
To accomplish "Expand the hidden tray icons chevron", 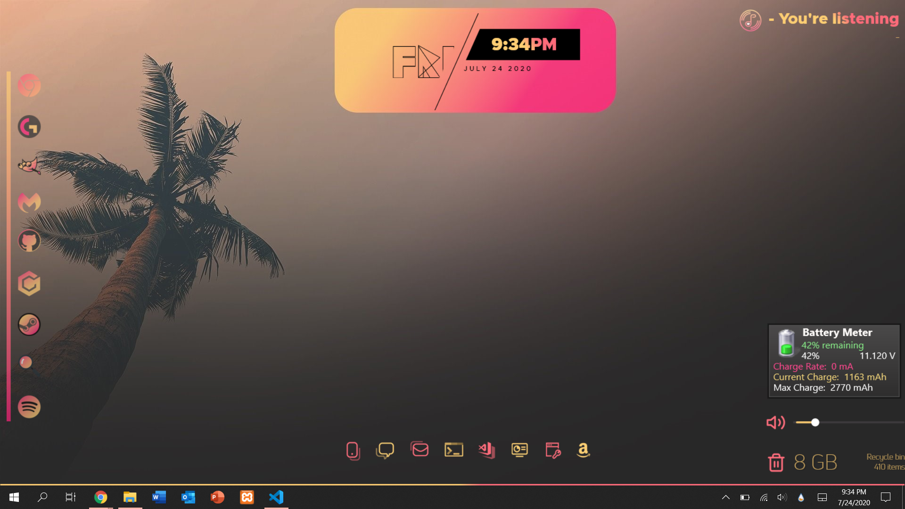I will (726, 497).
